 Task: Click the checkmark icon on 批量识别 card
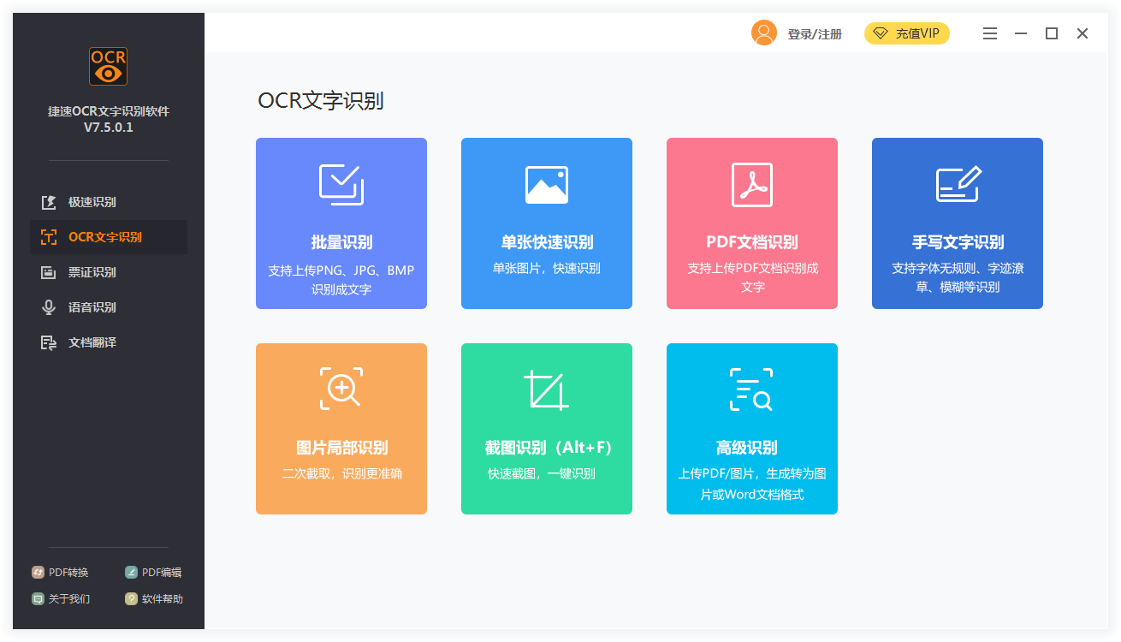341,185
